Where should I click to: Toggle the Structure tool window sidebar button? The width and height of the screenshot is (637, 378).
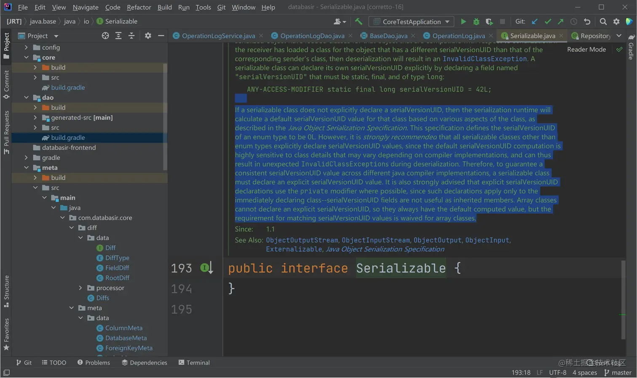[x=6, y=291]
